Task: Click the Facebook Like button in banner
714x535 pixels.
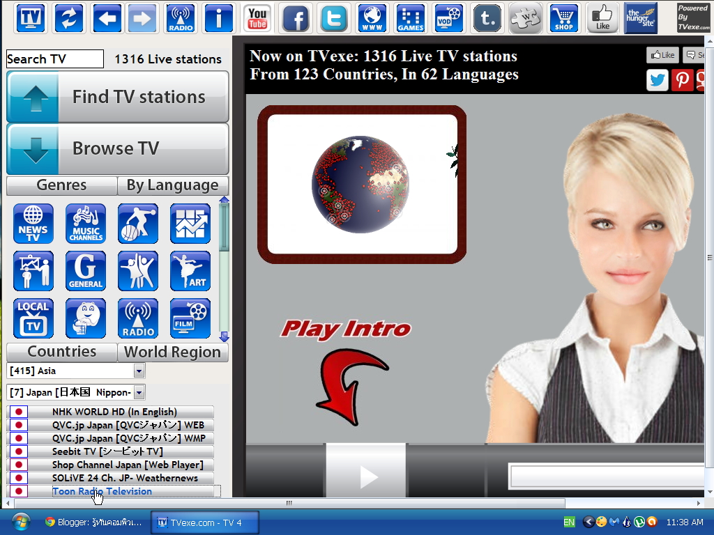Action: click(x=662, y=55)
